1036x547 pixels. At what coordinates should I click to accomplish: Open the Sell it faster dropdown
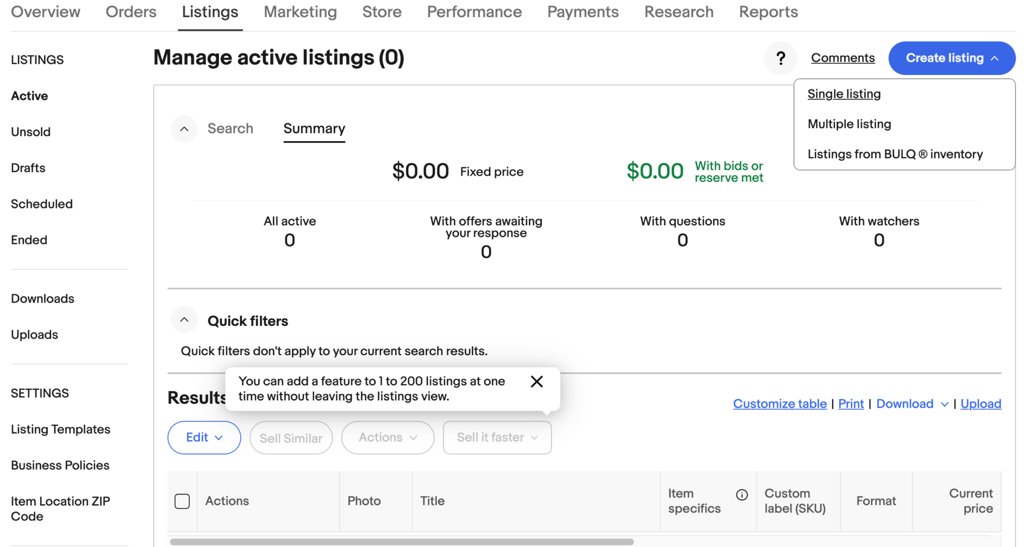(497, 437)
